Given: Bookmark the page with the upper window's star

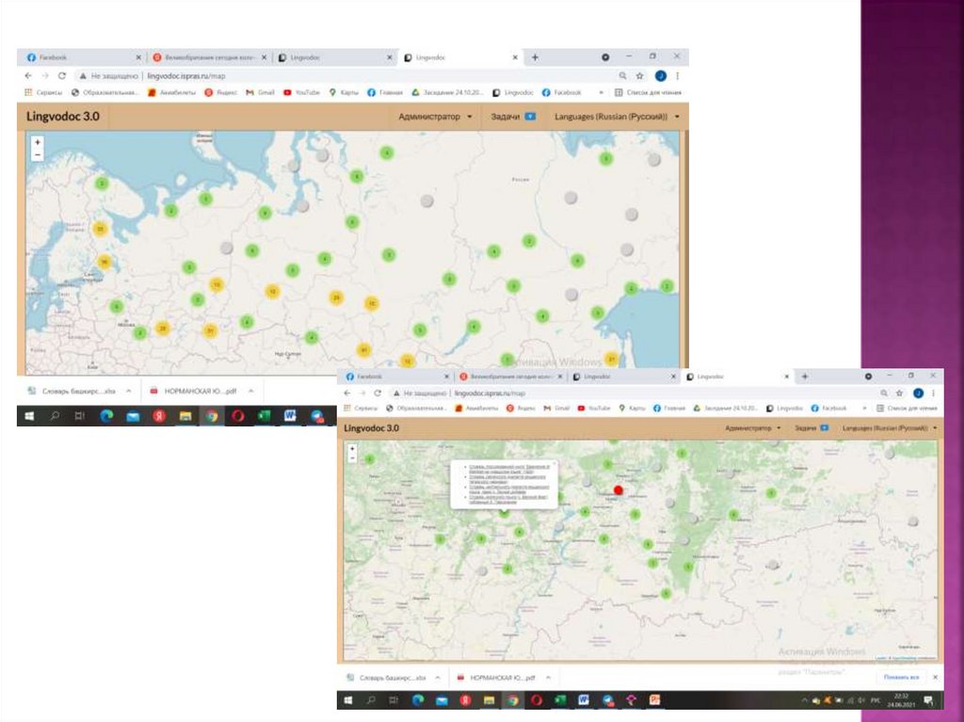Looking at the screenshot, I should [x=640, y=75].
